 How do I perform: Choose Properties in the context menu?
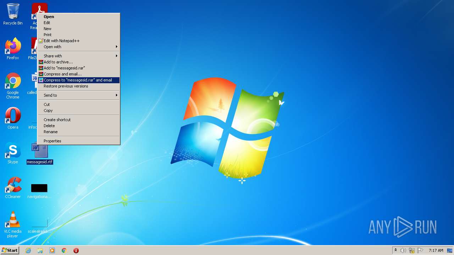[x=79, y=141]
